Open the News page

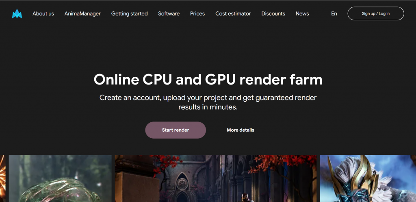[302, 13]
